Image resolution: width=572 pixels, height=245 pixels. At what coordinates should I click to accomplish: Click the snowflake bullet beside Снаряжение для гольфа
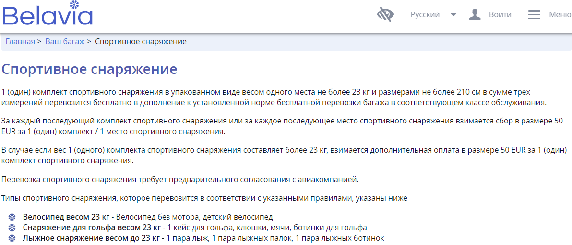pyautogui.click(x=12, y=228)
